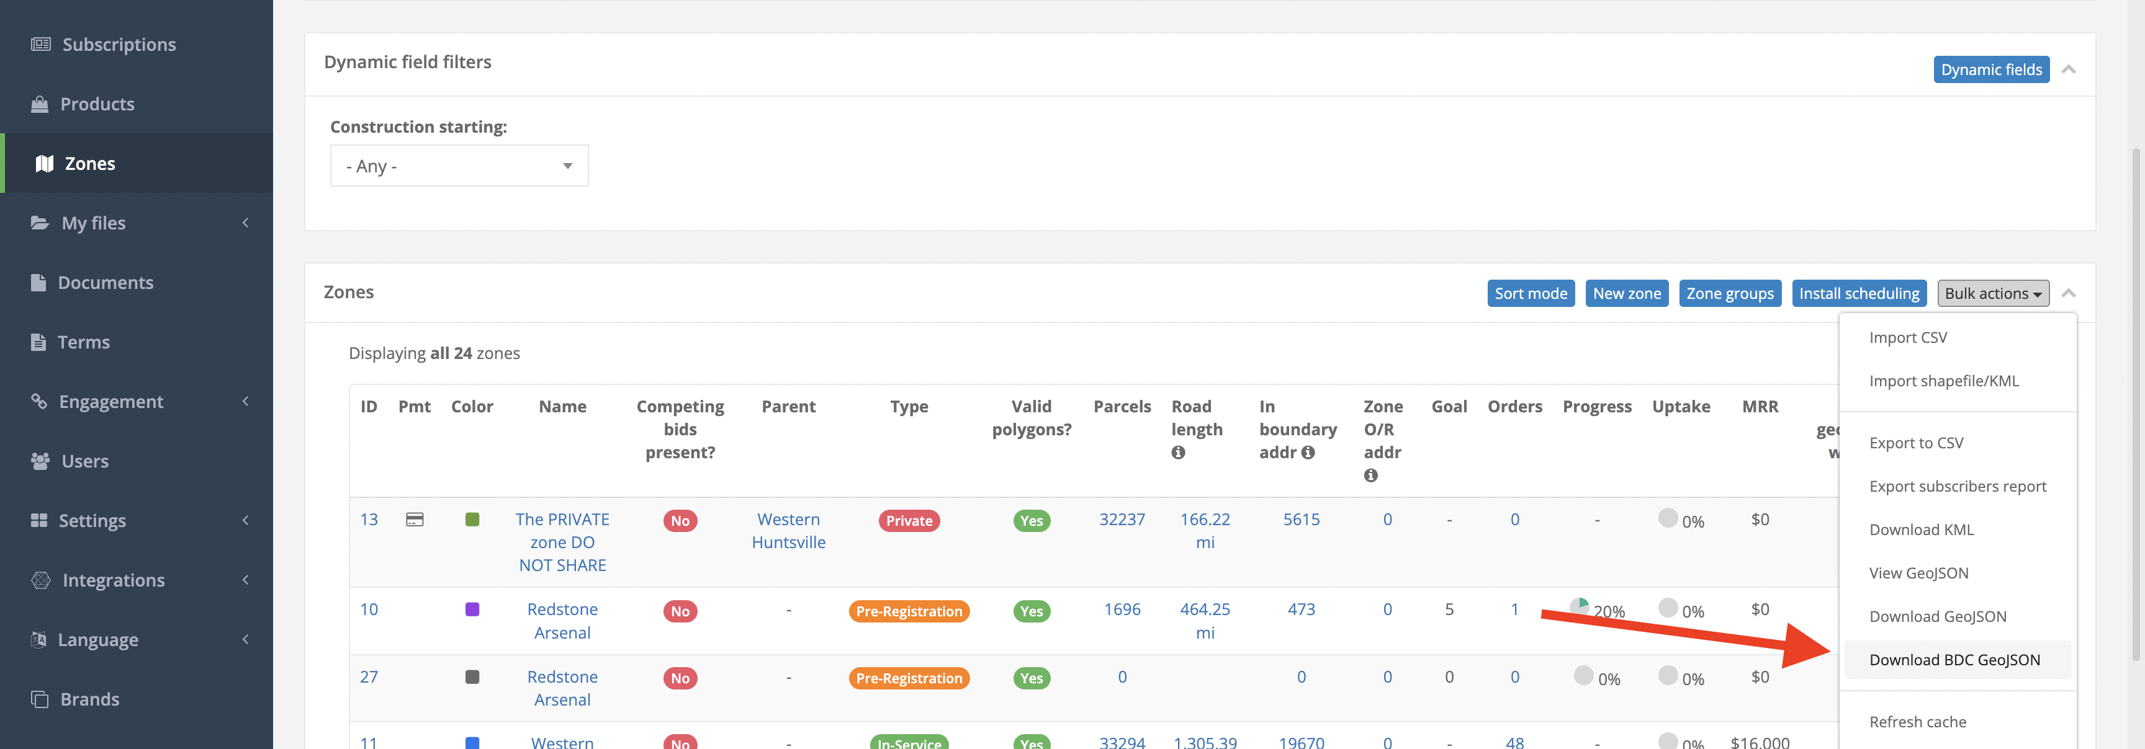Click the Documents sidebar icon
The height and width of the screenshot is (749, 2145).
[40, 282]
